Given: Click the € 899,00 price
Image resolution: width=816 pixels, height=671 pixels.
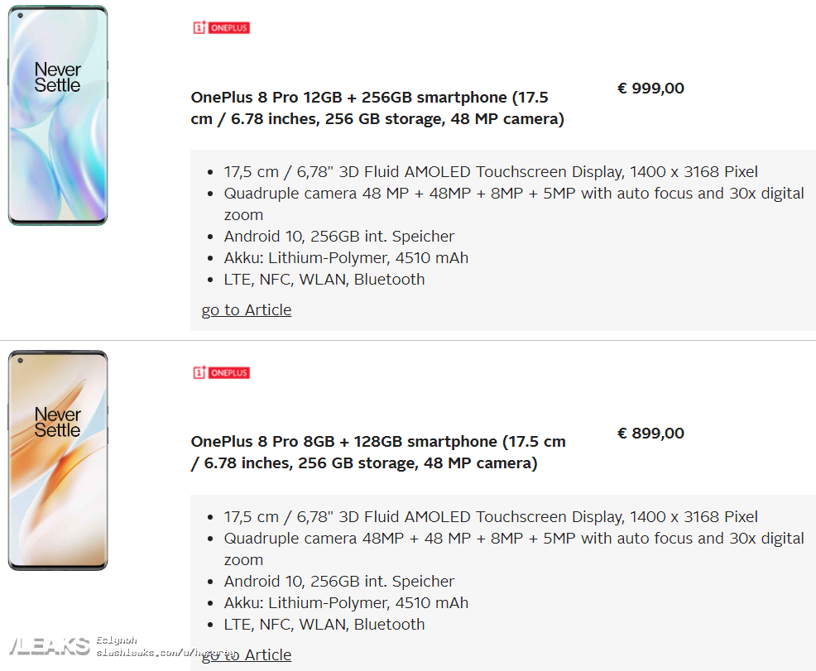Looking at the screenshot, I should [x=650, y=434].
